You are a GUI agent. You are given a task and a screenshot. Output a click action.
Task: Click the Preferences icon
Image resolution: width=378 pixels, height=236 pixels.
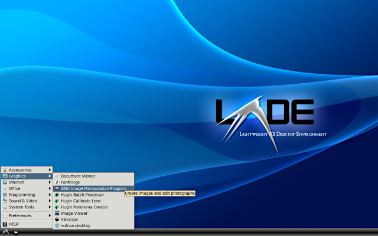pyautogui.click(x=5, y=216)
